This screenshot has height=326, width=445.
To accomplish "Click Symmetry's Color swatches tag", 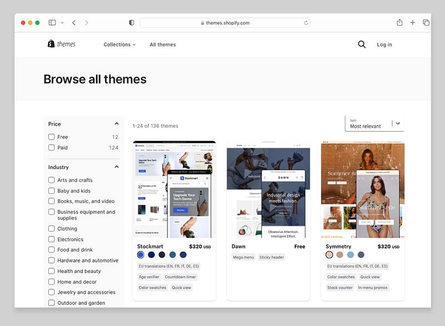I will (341, 277).
